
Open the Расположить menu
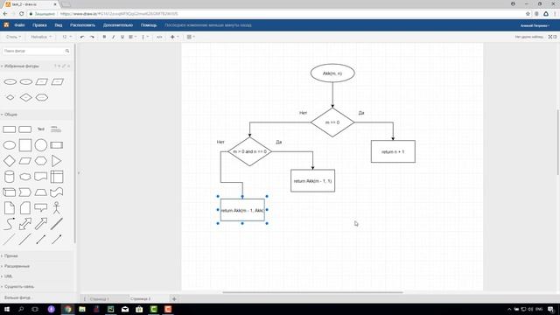pyautogui.click(x=82, y=25)
